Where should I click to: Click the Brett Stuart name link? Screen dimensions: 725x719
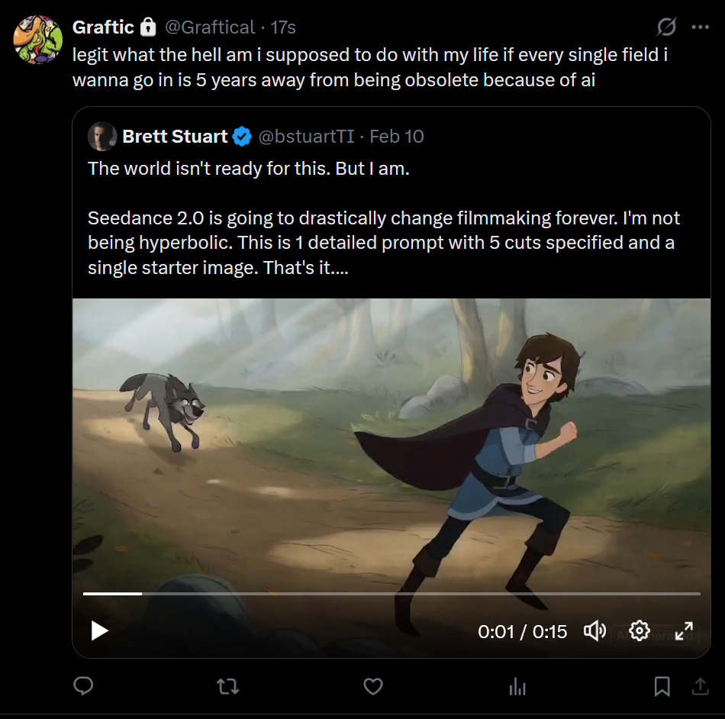pos(175,137)
